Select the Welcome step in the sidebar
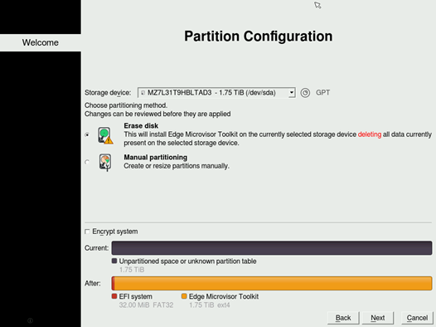This screenshot has height=327, width=436. 41,42
